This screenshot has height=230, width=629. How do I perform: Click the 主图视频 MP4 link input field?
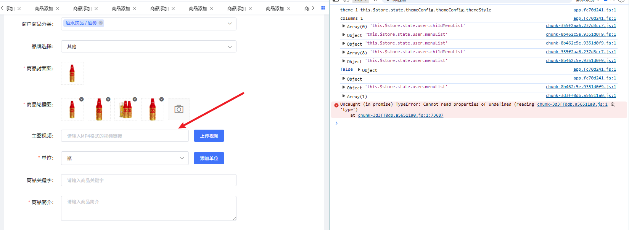[x=125, y=136]
